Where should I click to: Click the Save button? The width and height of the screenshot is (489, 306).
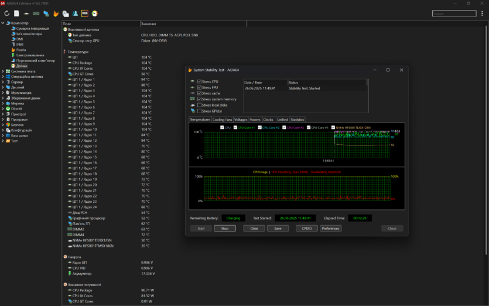coord(278,228)
